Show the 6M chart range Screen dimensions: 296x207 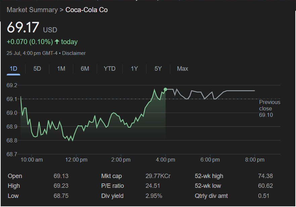(x=85, y=69)
